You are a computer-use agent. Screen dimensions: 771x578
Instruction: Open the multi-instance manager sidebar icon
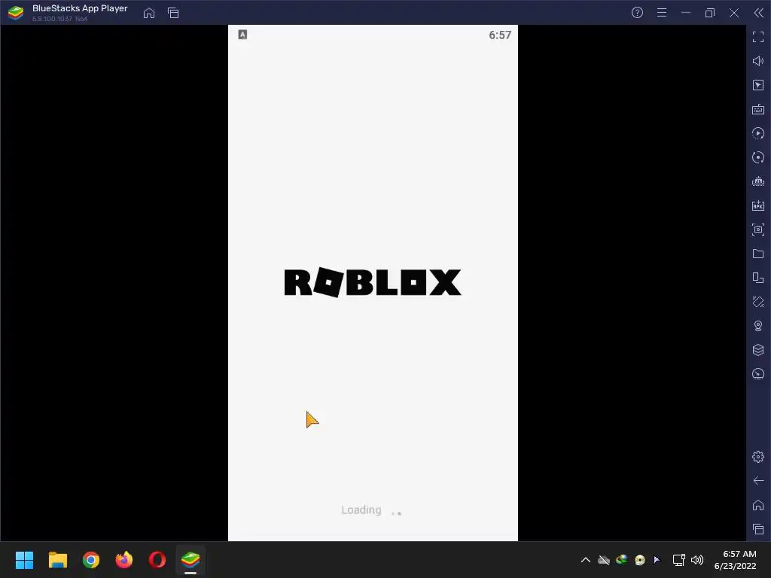(x=758, y=278)
